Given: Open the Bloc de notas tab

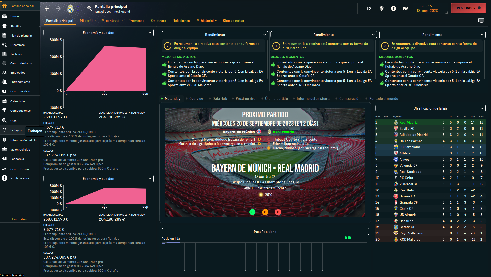Looking at the screenshot, I should pos(233,21).
